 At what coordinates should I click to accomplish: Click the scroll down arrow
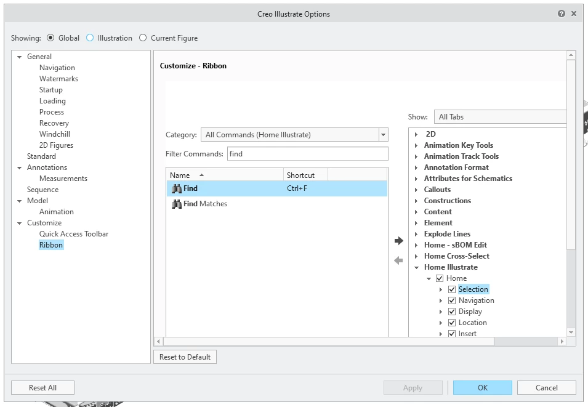571,332
